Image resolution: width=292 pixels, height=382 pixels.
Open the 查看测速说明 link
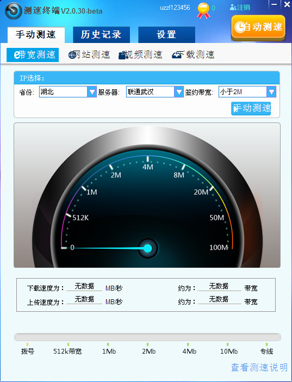pyautogui.click(x=259, y=367)
